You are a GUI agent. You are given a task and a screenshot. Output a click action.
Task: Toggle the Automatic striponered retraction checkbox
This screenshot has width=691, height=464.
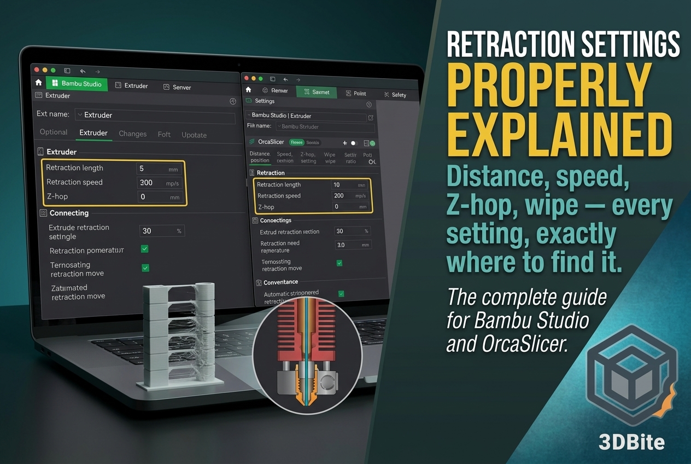(341, 294)
